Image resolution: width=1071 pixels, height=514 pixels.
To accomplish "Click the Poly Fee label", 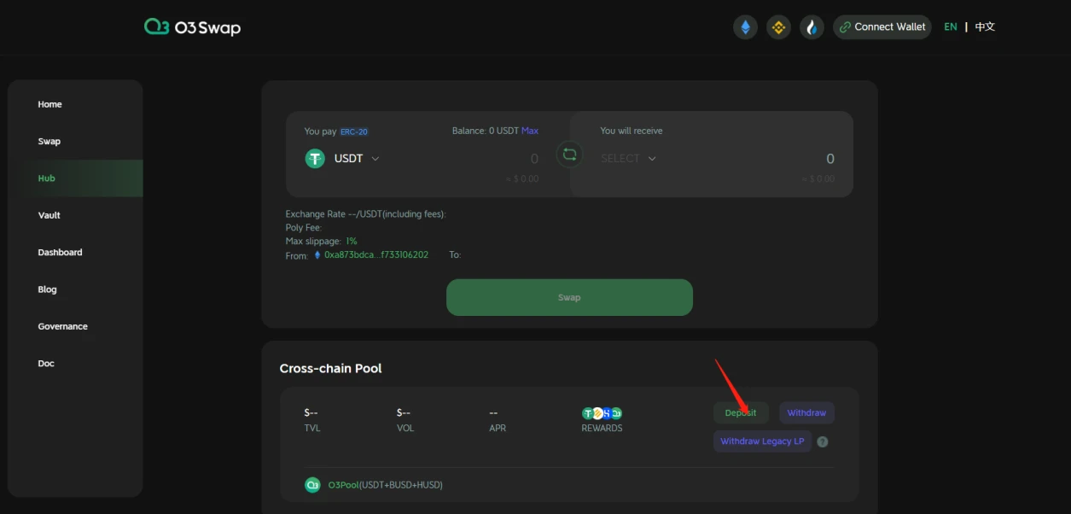I will 304,228.
